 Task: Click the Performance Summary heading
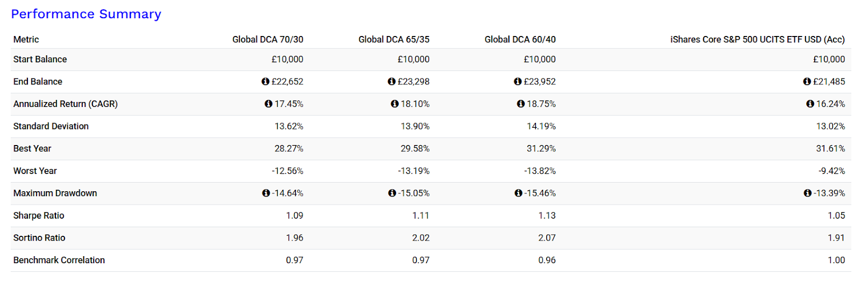tap(86, 14)
